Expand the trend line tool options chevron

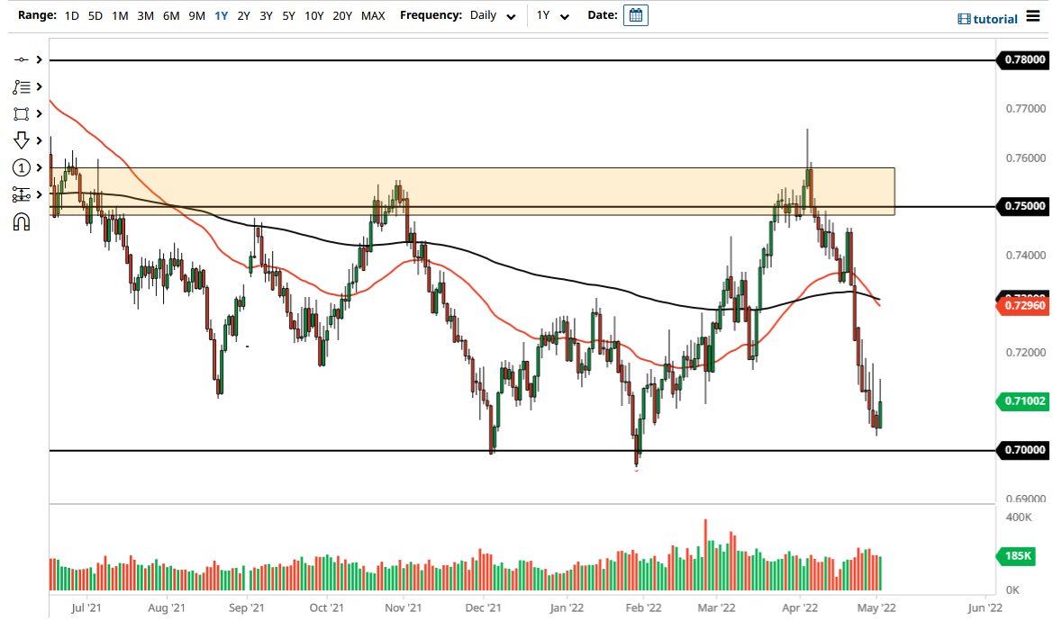tap(39, 59)
